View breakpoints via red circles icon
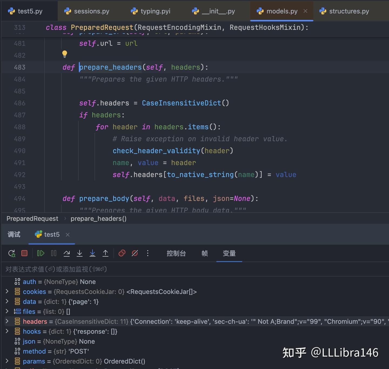 [122, 253]
